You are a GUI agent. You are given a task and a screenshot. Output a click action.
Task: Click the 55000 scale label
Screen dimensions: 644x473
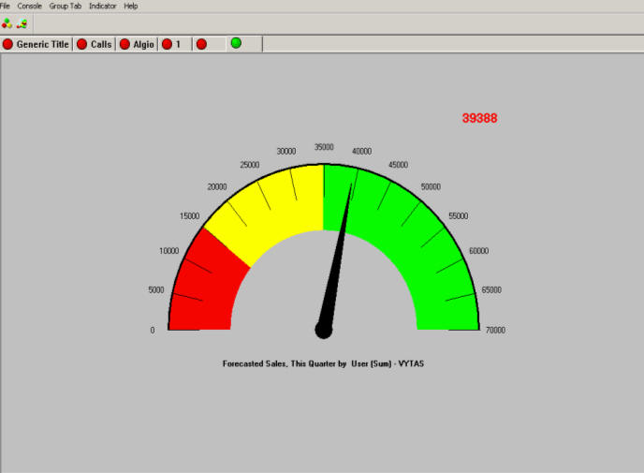(x=459, y=216)
